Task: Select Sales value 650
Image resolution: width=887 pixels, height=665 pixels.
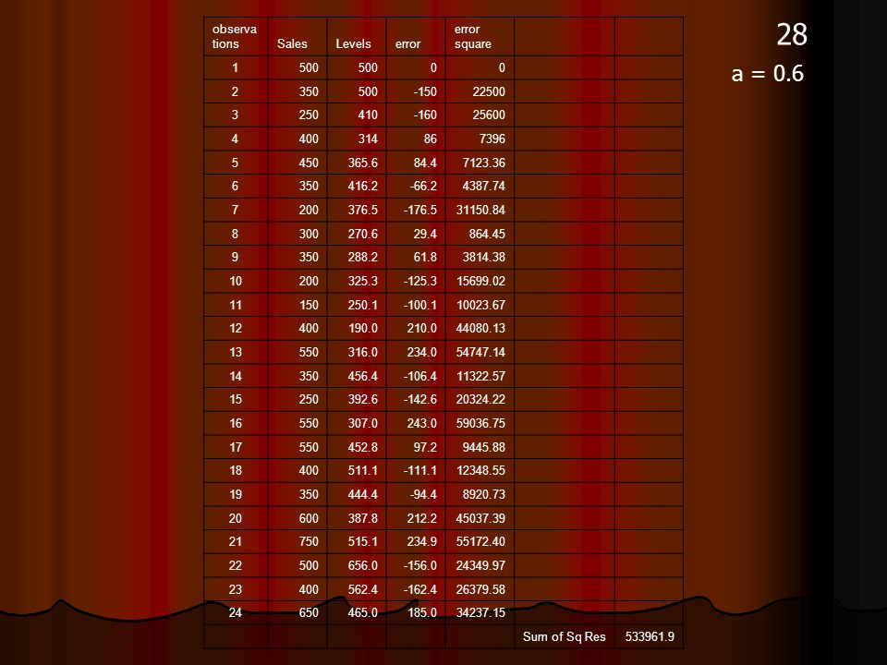Action: coord(309,613)
